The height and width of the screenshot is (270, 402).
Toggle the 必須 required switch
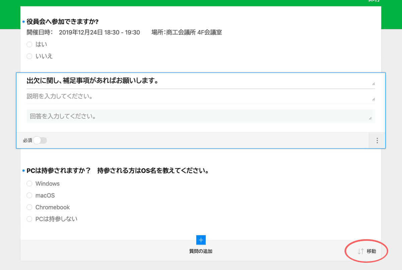point(40,140)
